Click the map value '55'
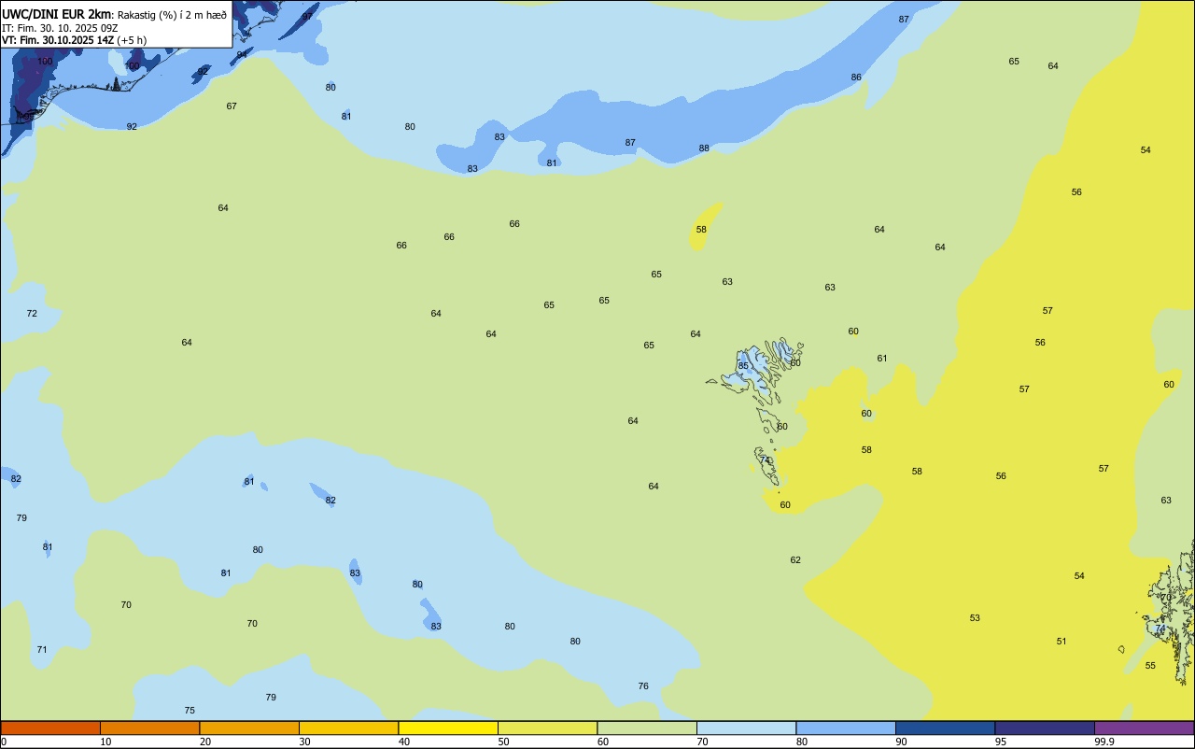 tap(1150, 666)
